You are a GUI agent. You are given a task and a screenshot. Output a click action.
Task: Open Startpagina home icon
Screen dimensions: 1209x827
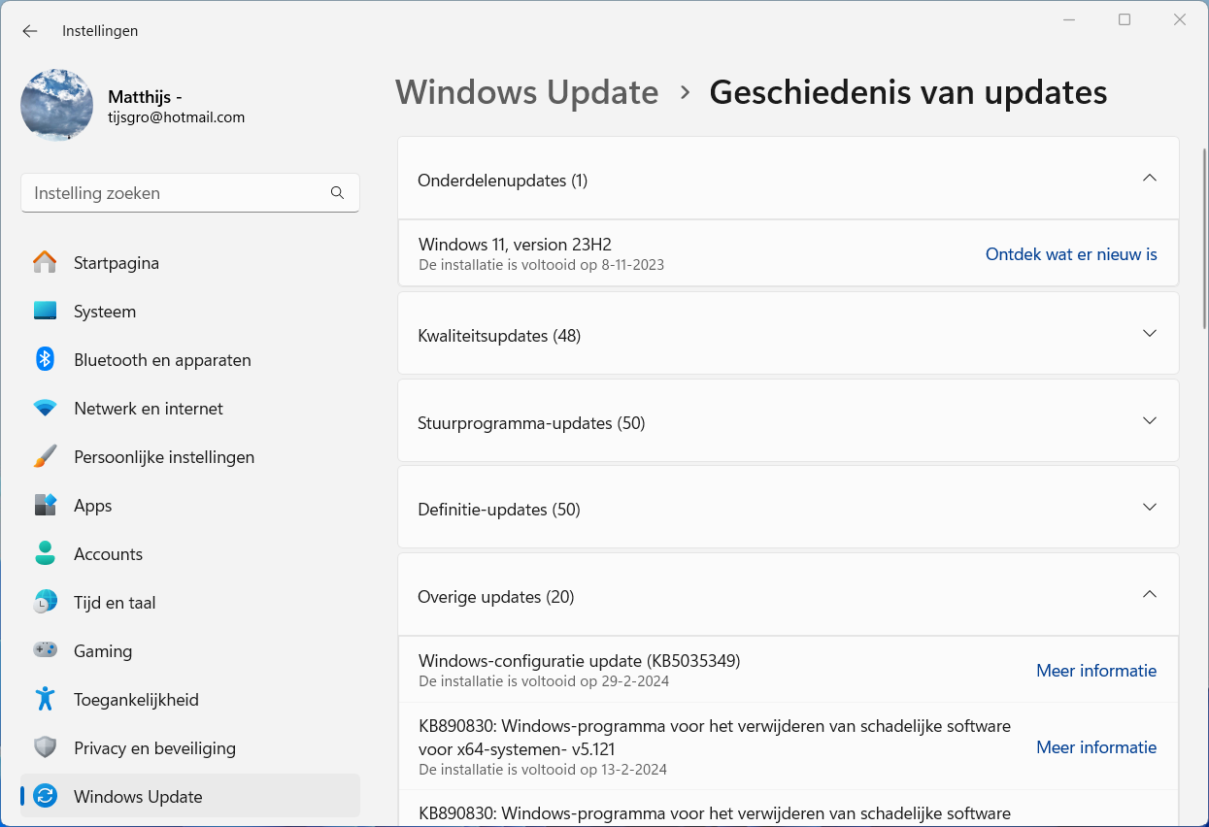(45, 263)
